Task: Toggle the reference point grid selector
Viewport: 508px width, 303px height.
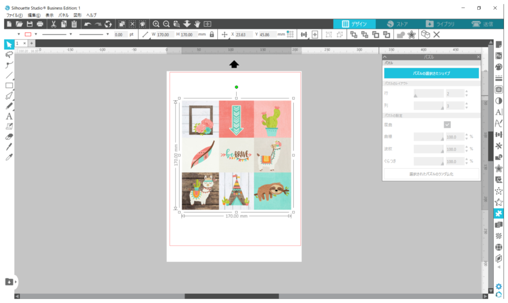Action: [x=290, y=34]
